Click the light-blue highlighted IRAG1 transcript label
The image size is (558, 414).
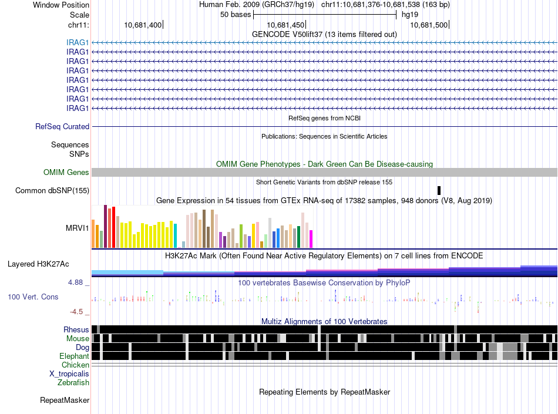click(77, 43)
